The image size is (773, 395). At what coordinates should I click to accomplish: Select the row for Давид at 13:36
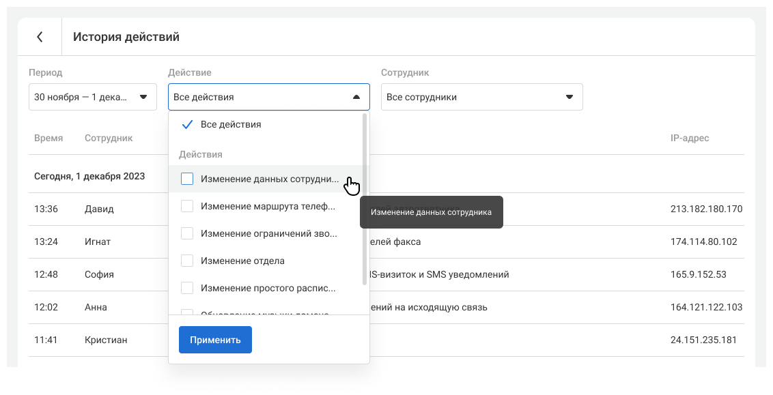point(99,209)
